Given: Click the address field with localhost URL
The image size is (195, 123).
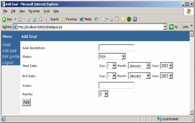Looking at the screenshot, I should pos(90,27).
